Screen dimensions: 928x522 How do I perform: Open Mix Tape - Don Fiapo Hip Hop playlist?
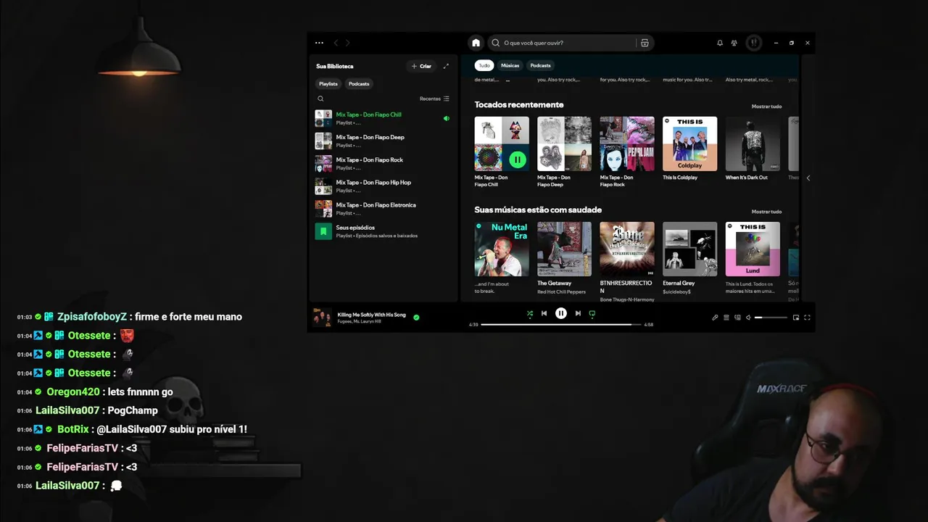(x=383, y=186)
